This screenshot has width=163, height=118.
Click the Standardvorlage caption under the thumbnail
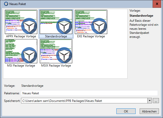(x=56, y=36)
